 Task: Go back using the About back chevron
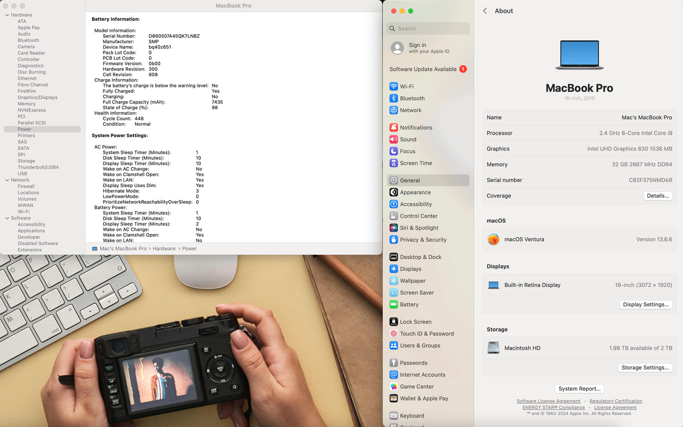click(485, 11)
